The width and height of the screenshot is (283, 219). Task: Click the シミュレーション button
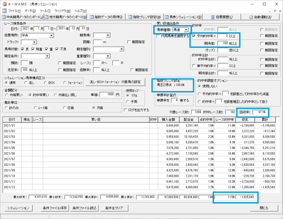point(18,208)
